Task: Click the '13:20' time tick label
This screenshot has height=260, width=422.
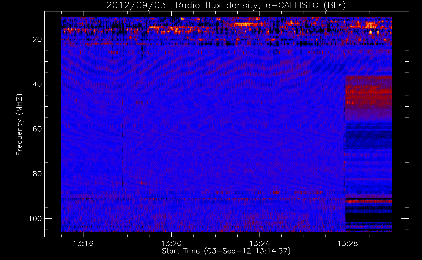Action: [171, 244]
